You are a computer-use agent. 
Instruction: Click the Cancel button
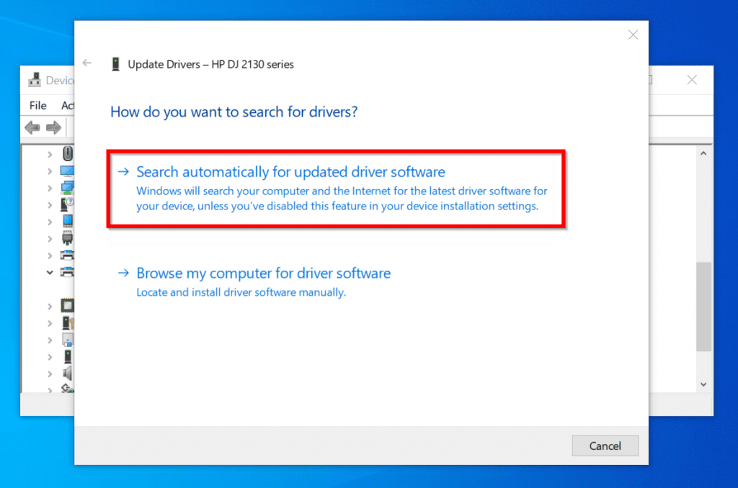click(605, 446)
